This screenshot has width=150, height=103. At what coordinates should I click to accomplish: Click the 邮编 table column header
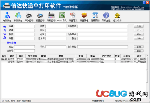[43, 56]
